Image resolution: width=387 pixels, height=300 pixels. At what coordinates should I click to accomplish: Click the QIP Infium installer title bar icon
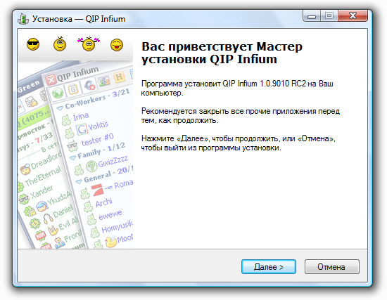(x=23, y=19)
